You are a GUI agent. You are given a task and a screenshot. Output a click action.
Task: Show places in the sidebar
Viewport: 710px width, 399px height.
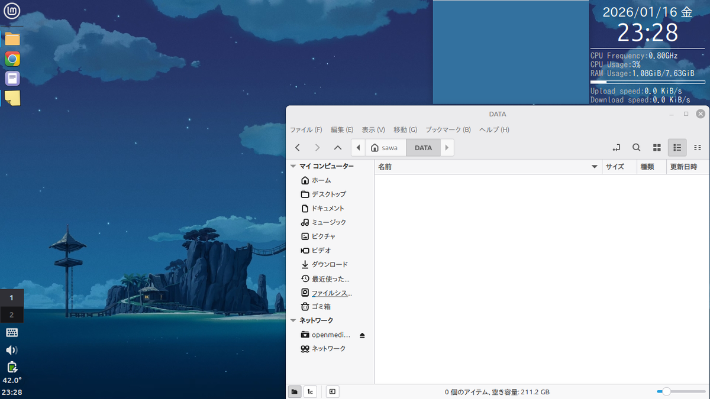294,391
